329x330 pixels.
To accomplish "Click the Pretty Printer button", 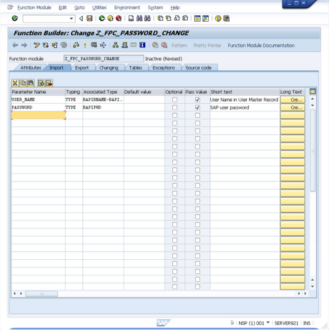I will 207,45.
